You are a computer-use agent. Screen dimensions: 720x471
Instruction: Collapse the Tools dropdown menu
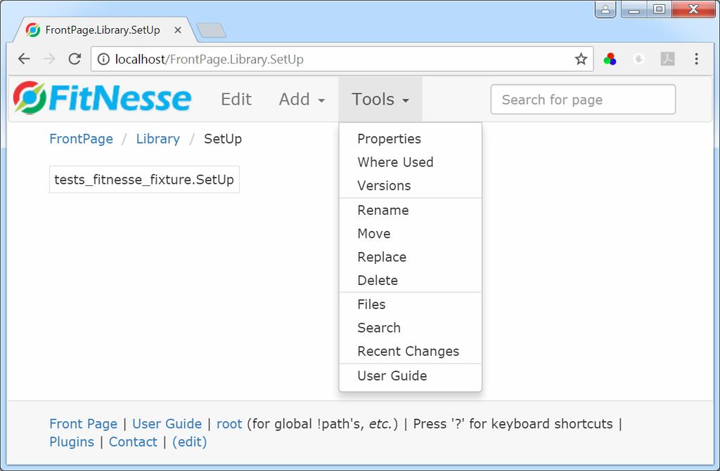coord(380,99)
